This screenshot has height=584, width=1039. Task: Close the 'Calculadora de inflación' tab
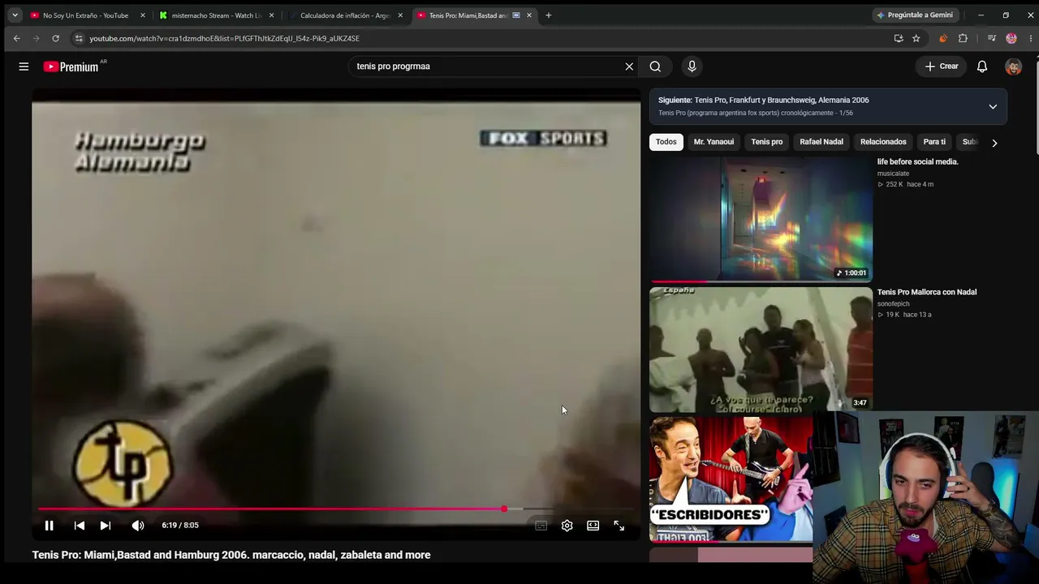coord(400,15)
